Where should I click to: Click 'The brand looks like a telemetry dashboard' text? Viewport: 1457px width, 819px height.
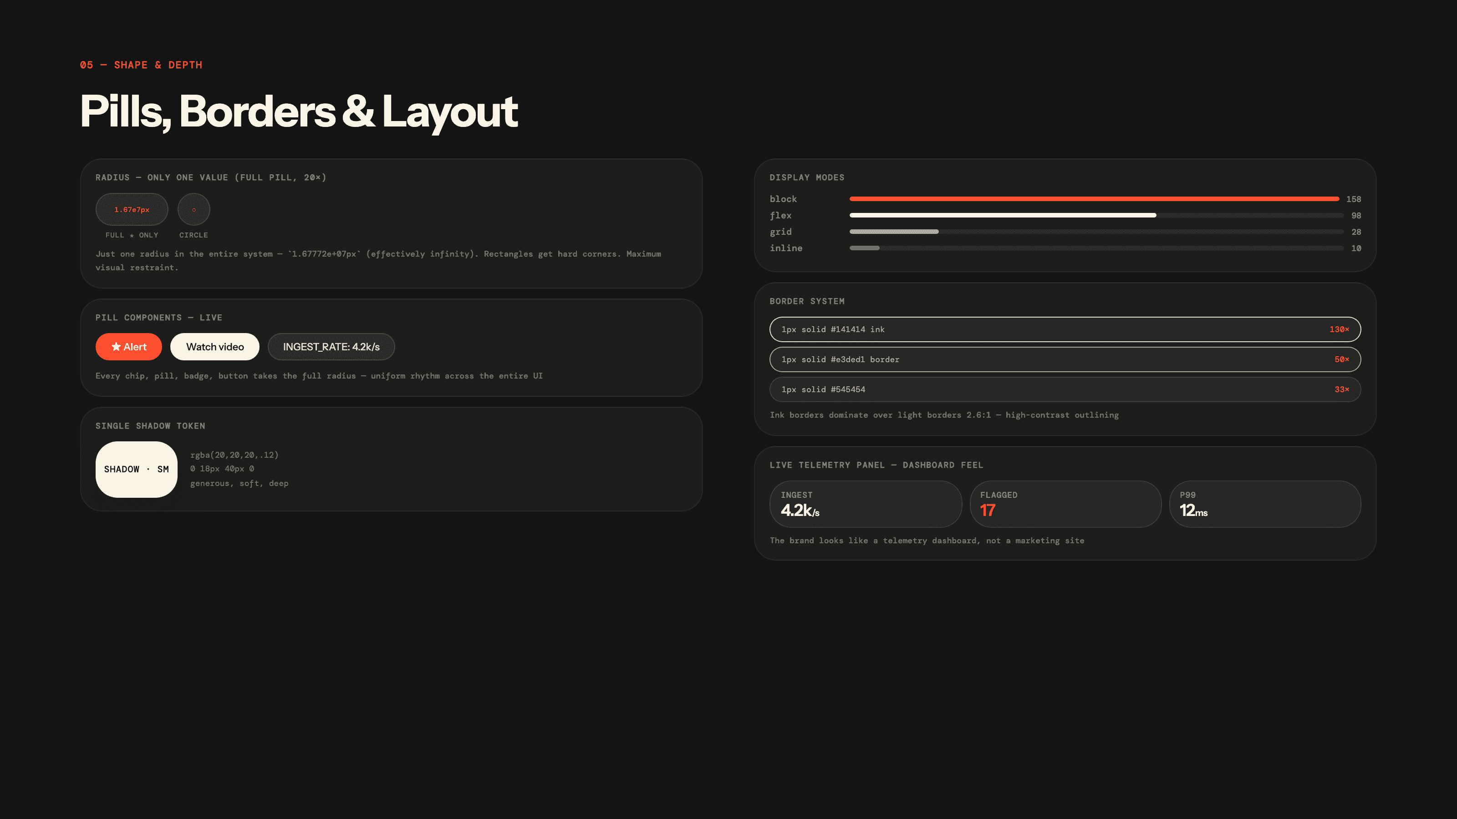pos(927,541)
